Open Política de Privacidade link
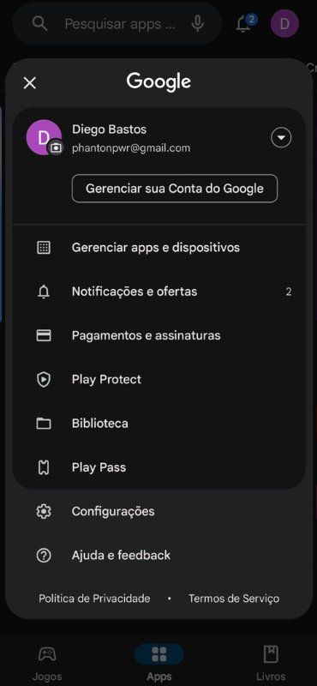This screenshot has height=686, width=317. (94, 598)
